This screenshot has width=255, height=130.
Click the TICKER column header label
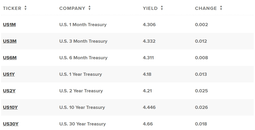[12, 8]
